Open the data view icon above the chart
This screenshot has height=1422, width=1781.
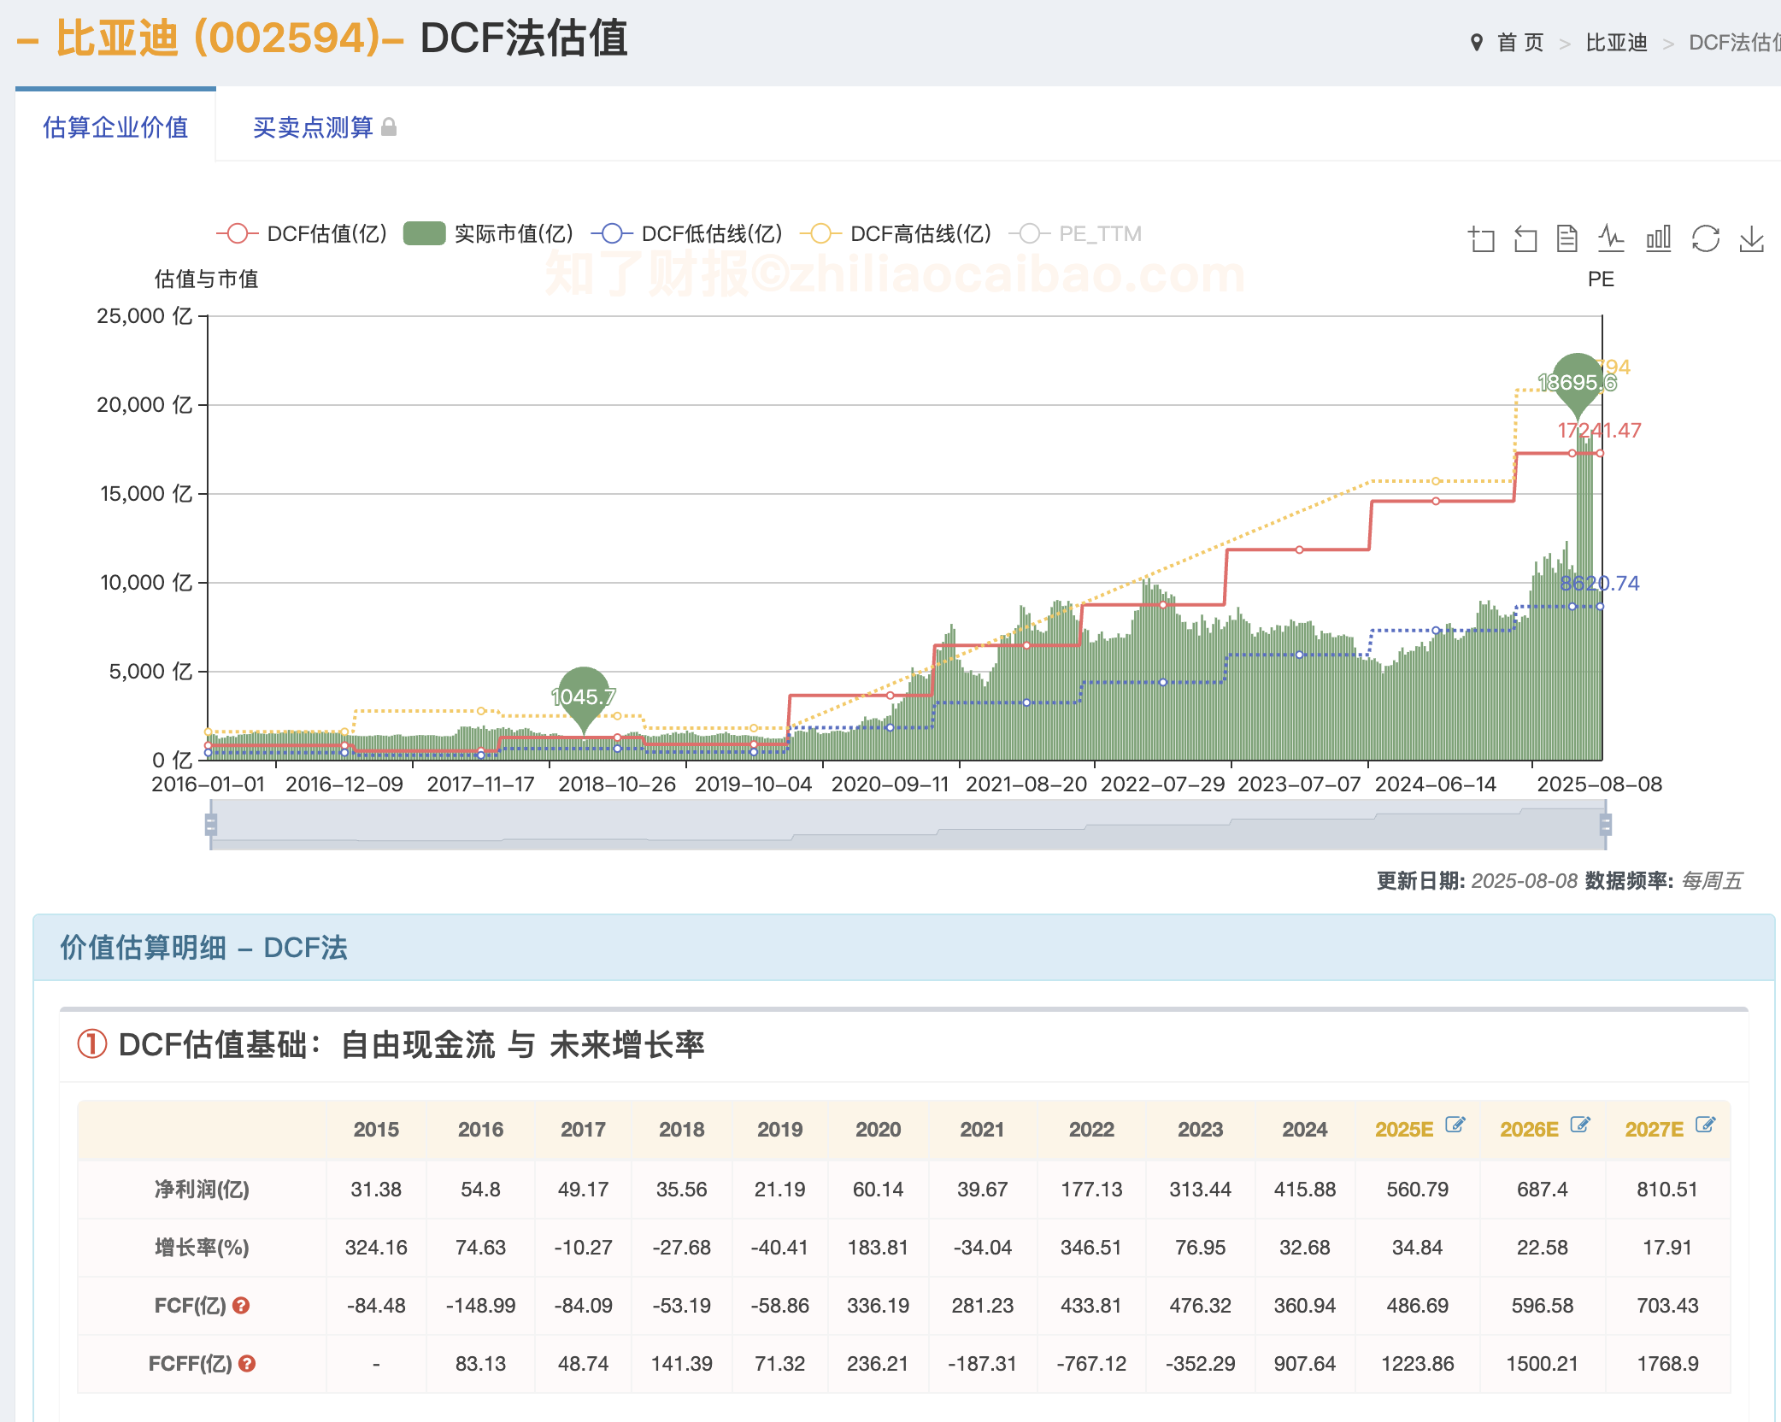1566,240
